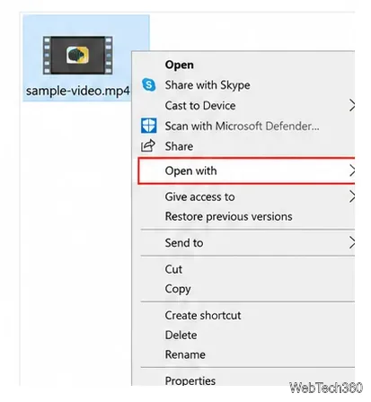Select the sample-video.mp4 file thumbnail

(77, 56)
